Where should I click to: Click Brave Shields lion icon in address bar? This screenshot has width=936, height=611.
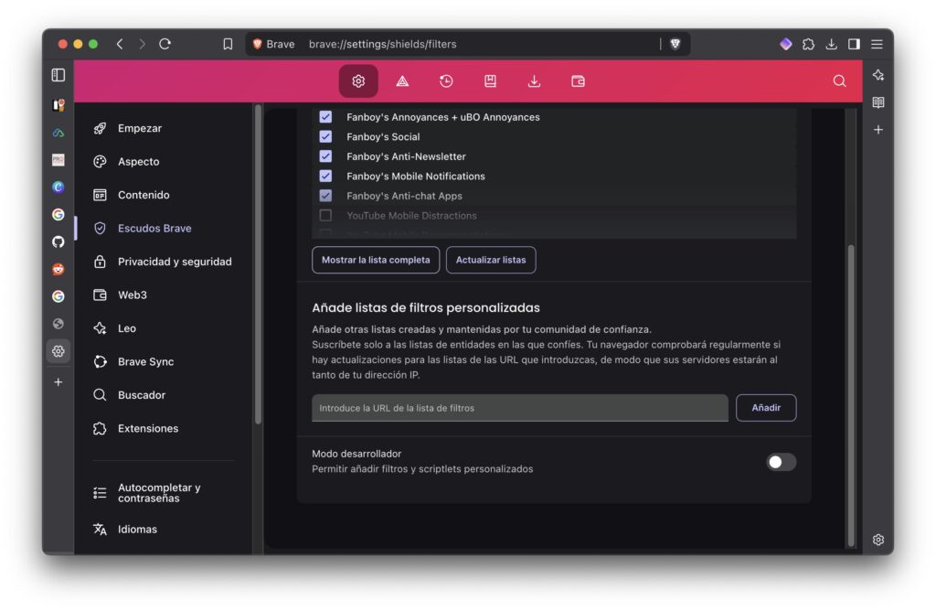675,44
